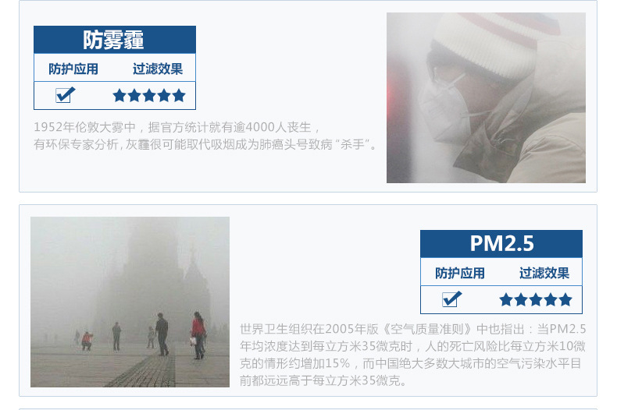
Task: Open the foggy square pedestrians photo
Action: pos(130,302)
